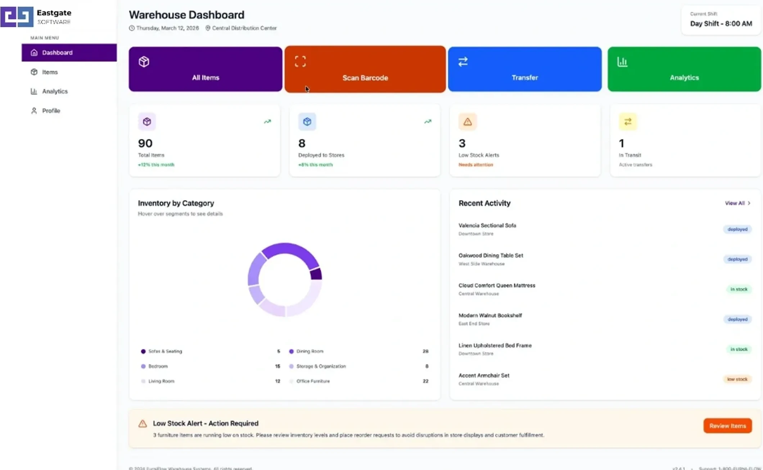
Task: Launch the Scan Barcode tile
Action: 365,69
